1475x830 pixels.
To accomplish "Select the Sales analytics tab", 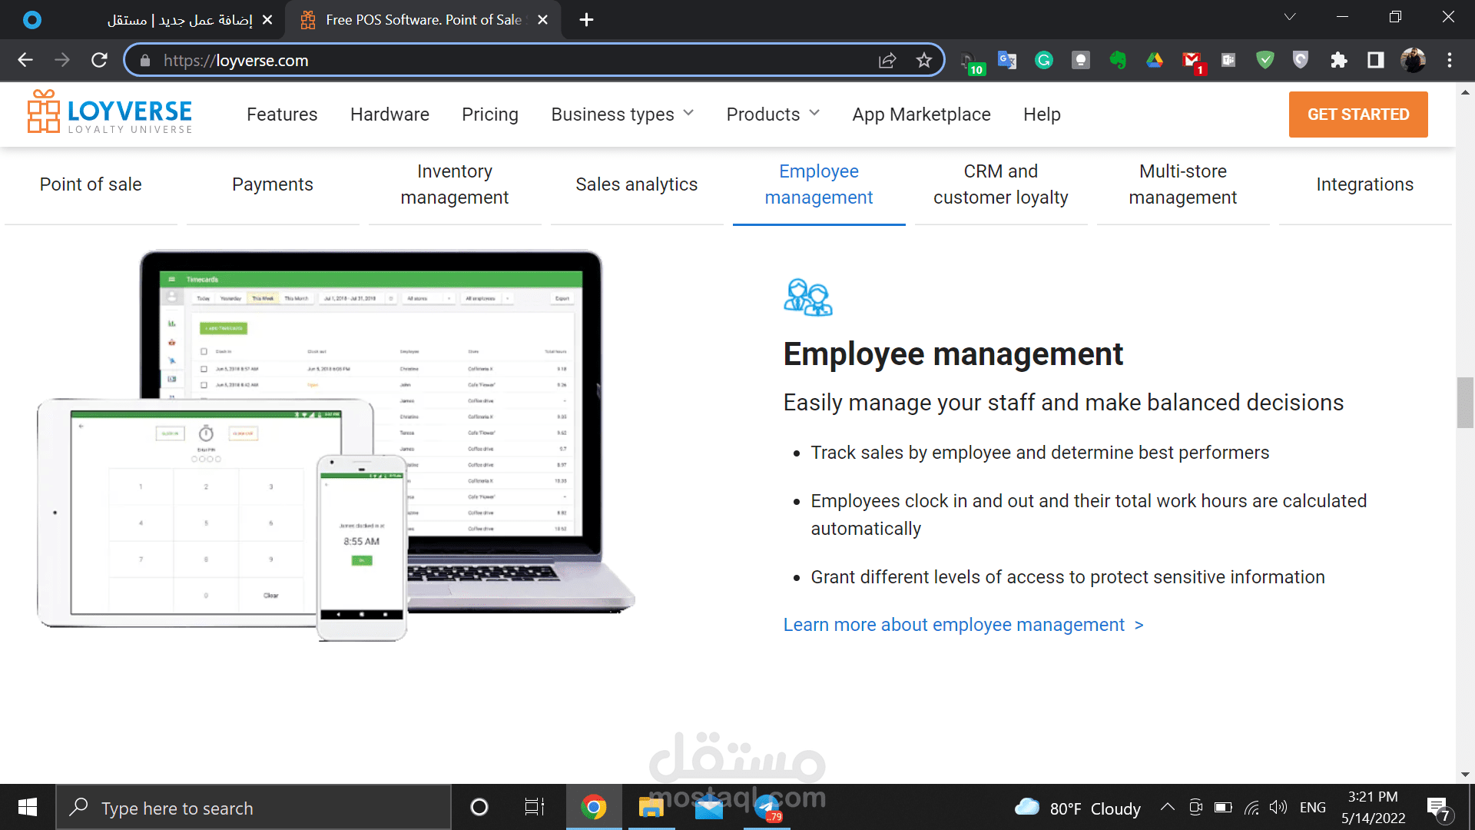I will (x=636, y=184).
